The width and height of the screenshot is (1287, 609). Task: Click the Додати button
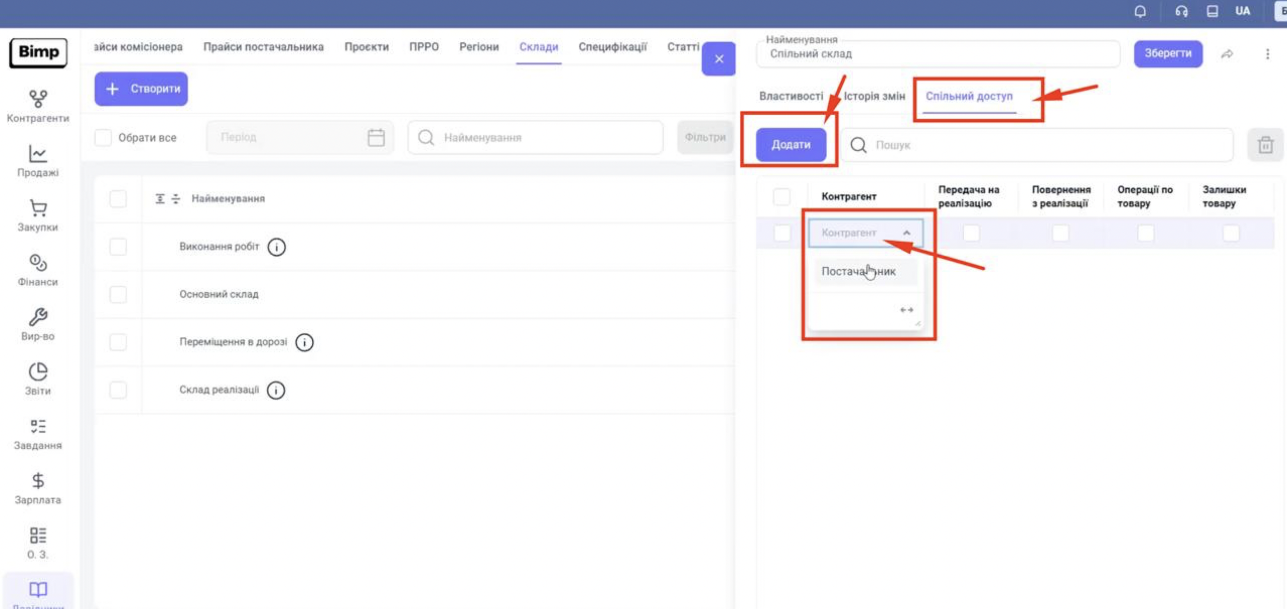[x=791, y=145]
